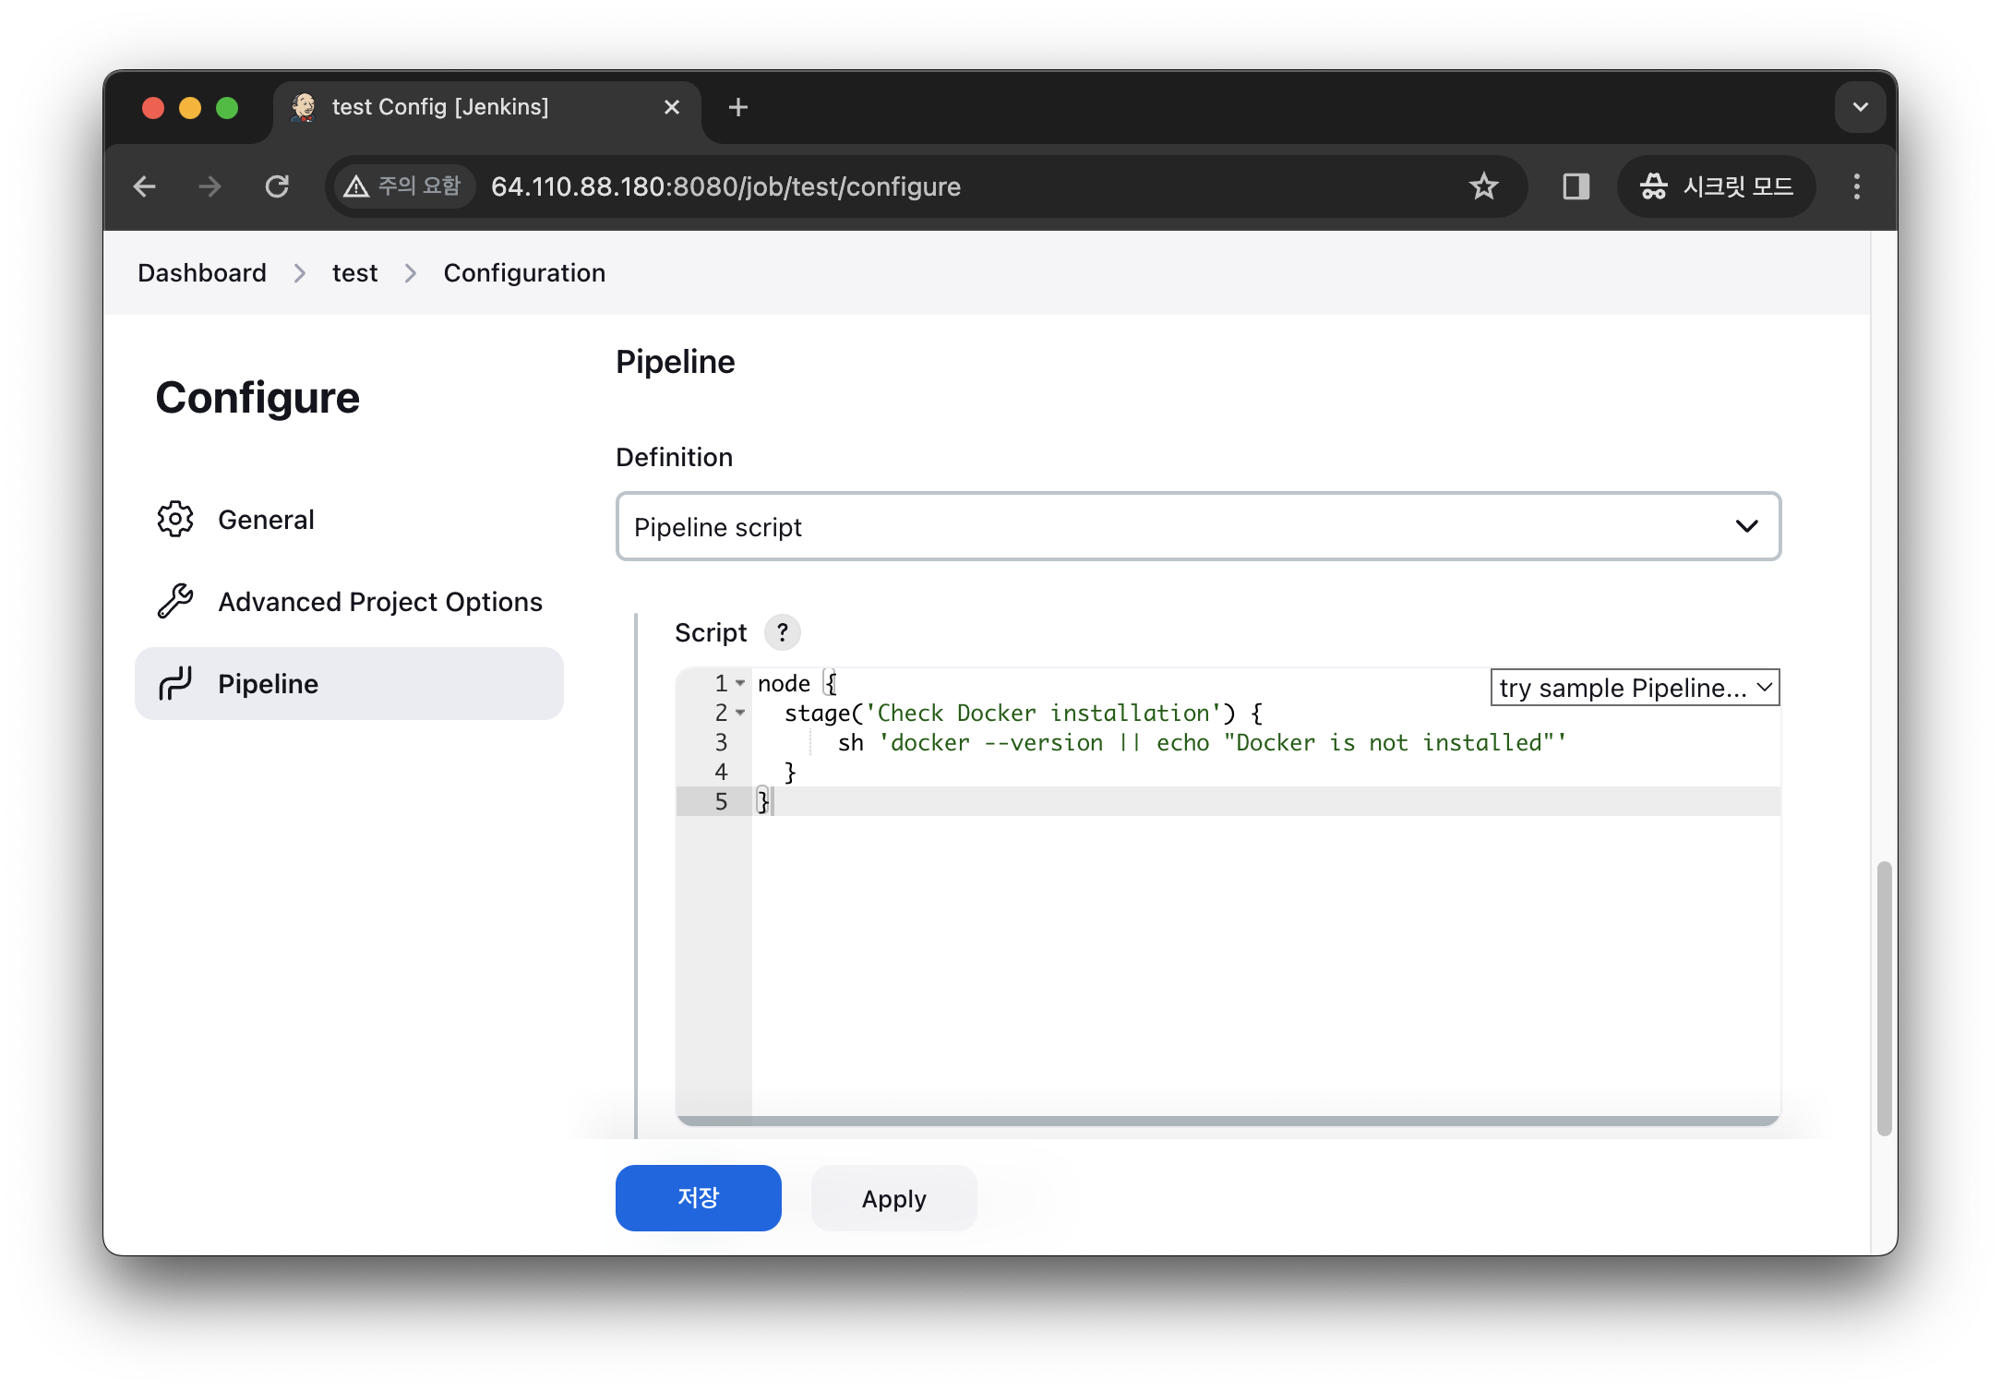Click the wrench icon for Advanced Project Options
This screenshot has width=2001, height=1392.
[175, 602]
